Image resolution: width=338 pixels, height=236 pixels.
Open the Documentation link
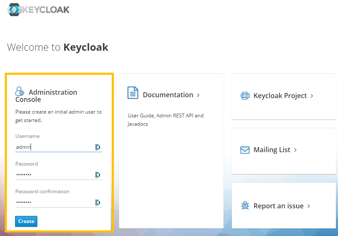point(168,95)
